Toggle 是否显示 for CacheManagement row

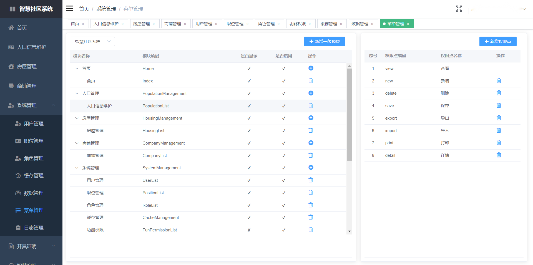(249, 218)
